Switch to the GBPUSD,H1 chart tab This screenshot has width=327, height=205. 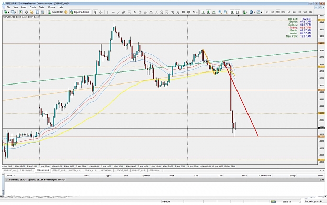click(x=155, y=170)
